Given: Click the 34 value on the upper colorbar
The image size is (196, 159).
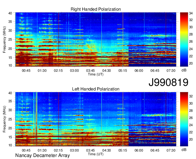Looking at the screenshot, I should point(191,13).
